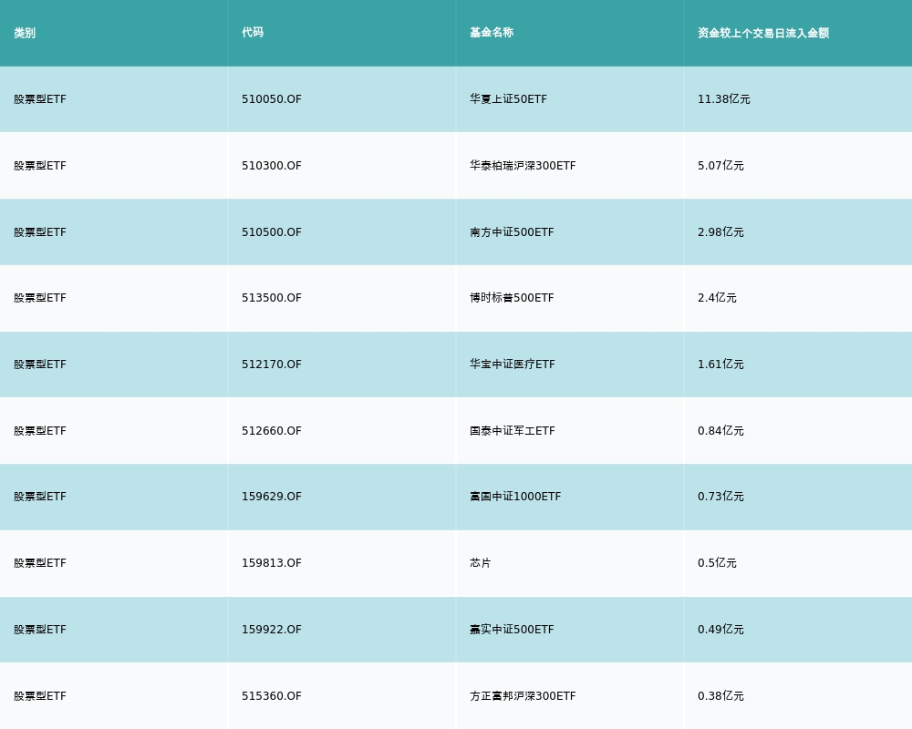Viewport: 912px width, 729px height.
Task: Select the 嘉实中证500ETF entry
Action: (x=512, y=630)
